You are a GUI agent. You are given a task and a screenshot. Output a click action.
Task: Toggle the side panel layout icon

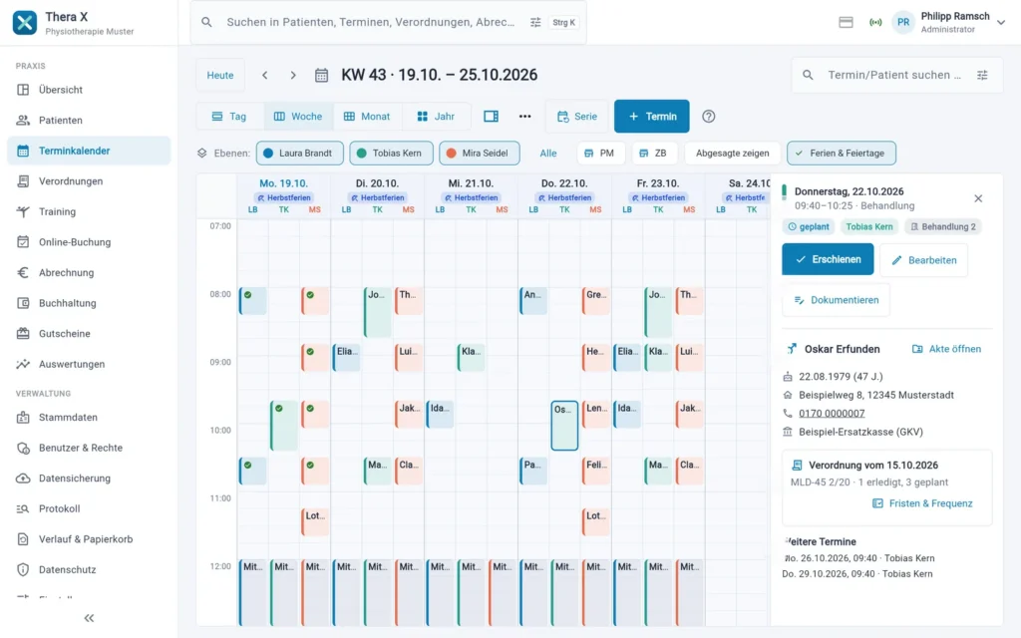pyautogui.click(x=491, y=117)
